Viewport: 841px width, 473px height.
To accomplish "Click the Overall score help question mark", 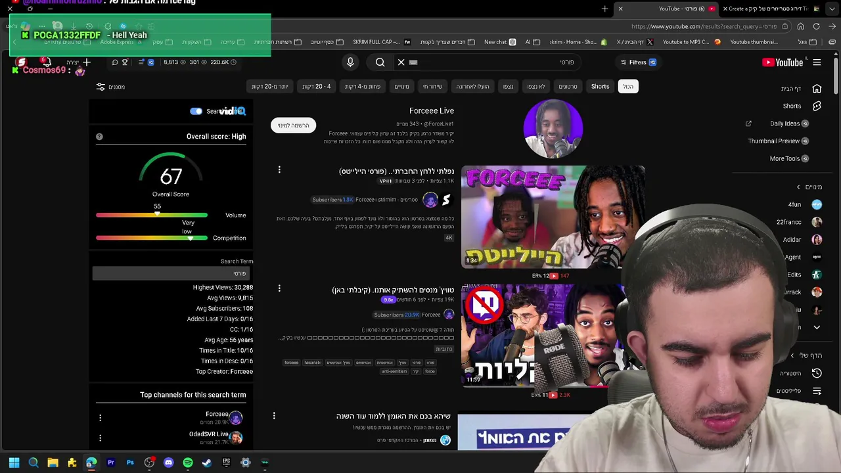I will coord(99,137).
